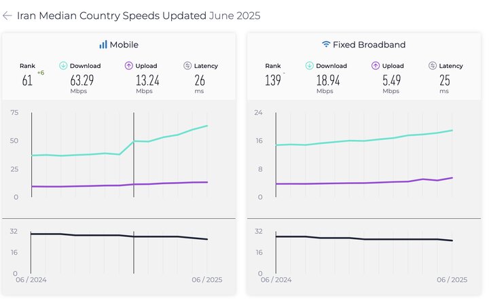Viewport: 489px width, 303px height.
Task: Click the Mobile Latency icon
Action: pos(187,66)
